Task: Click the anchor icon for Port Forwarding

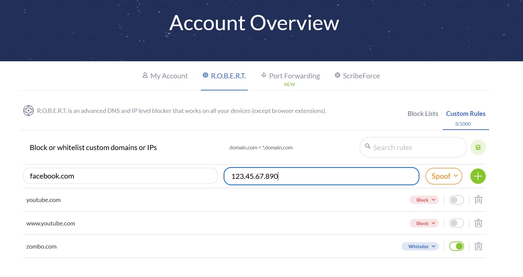Action: 264,75
